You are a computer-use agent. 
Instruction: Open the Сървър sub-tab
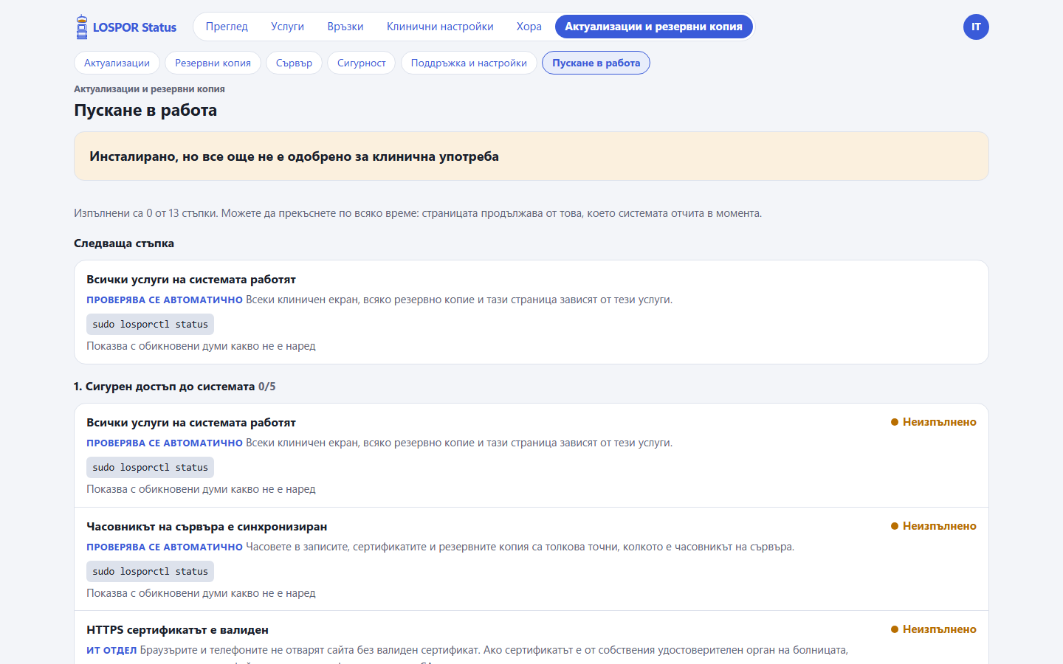pos(294,63)
